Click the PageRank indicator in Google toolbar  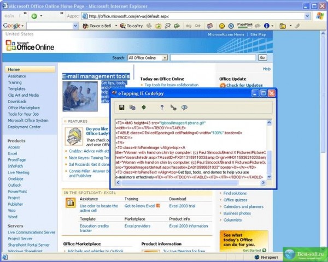coord(245,26)
